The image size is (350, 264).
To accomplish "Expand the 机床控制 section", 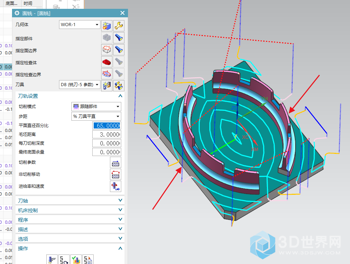I will click(120, 210).
